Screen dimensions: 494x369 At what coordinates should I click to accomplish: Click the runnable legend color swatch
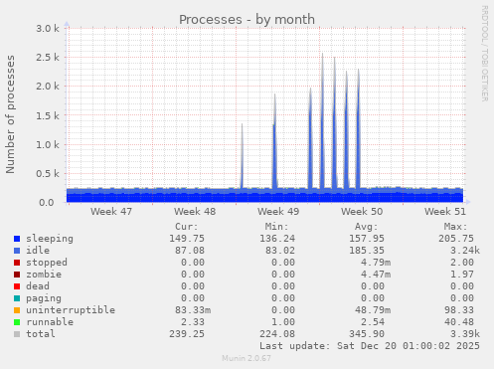point(17,322)
